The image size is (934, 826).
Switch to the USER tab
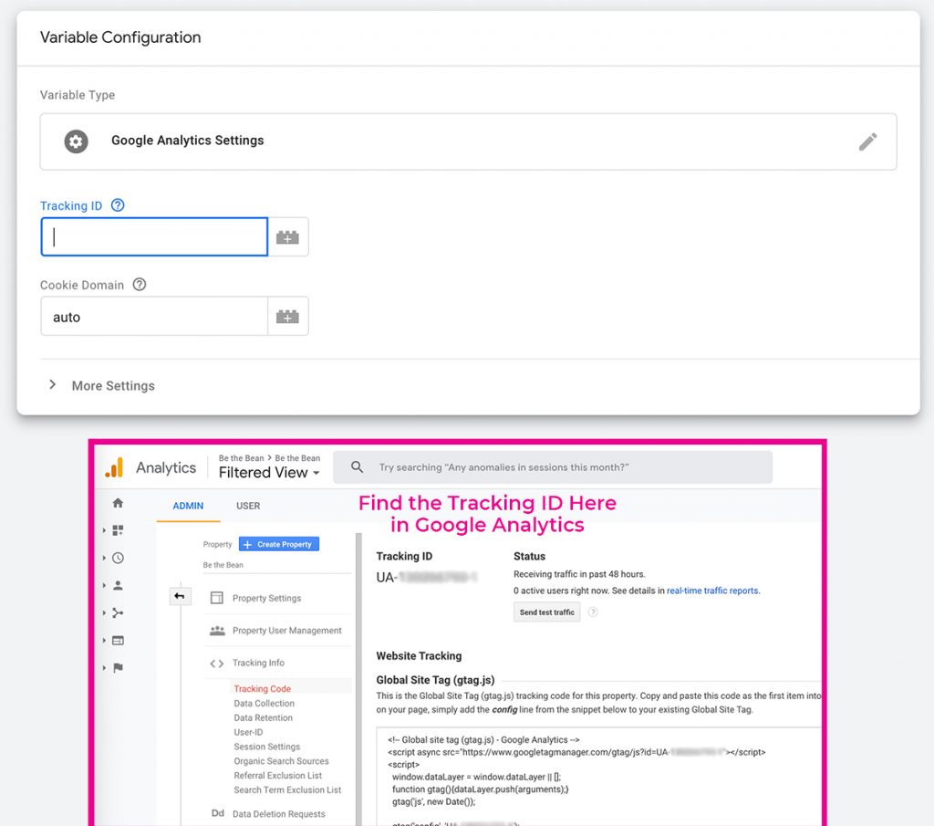(248, 506)
